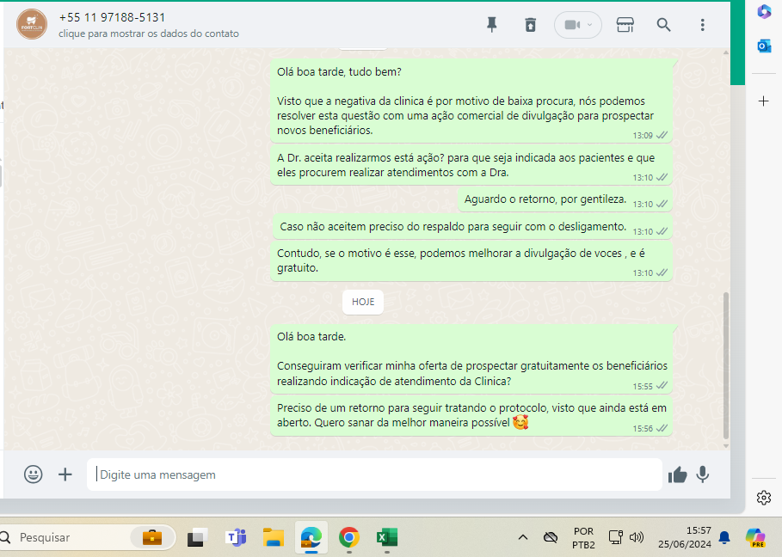782x557 pixels.
Task: Open the three-dot chat menu
Action: point(702,24)
